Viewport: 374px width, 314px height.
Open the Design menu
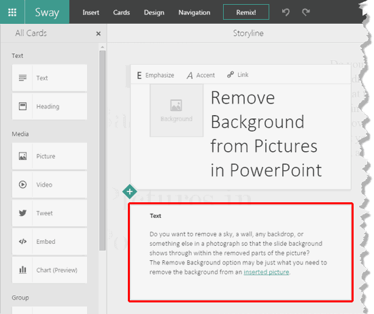coord(154,12)
